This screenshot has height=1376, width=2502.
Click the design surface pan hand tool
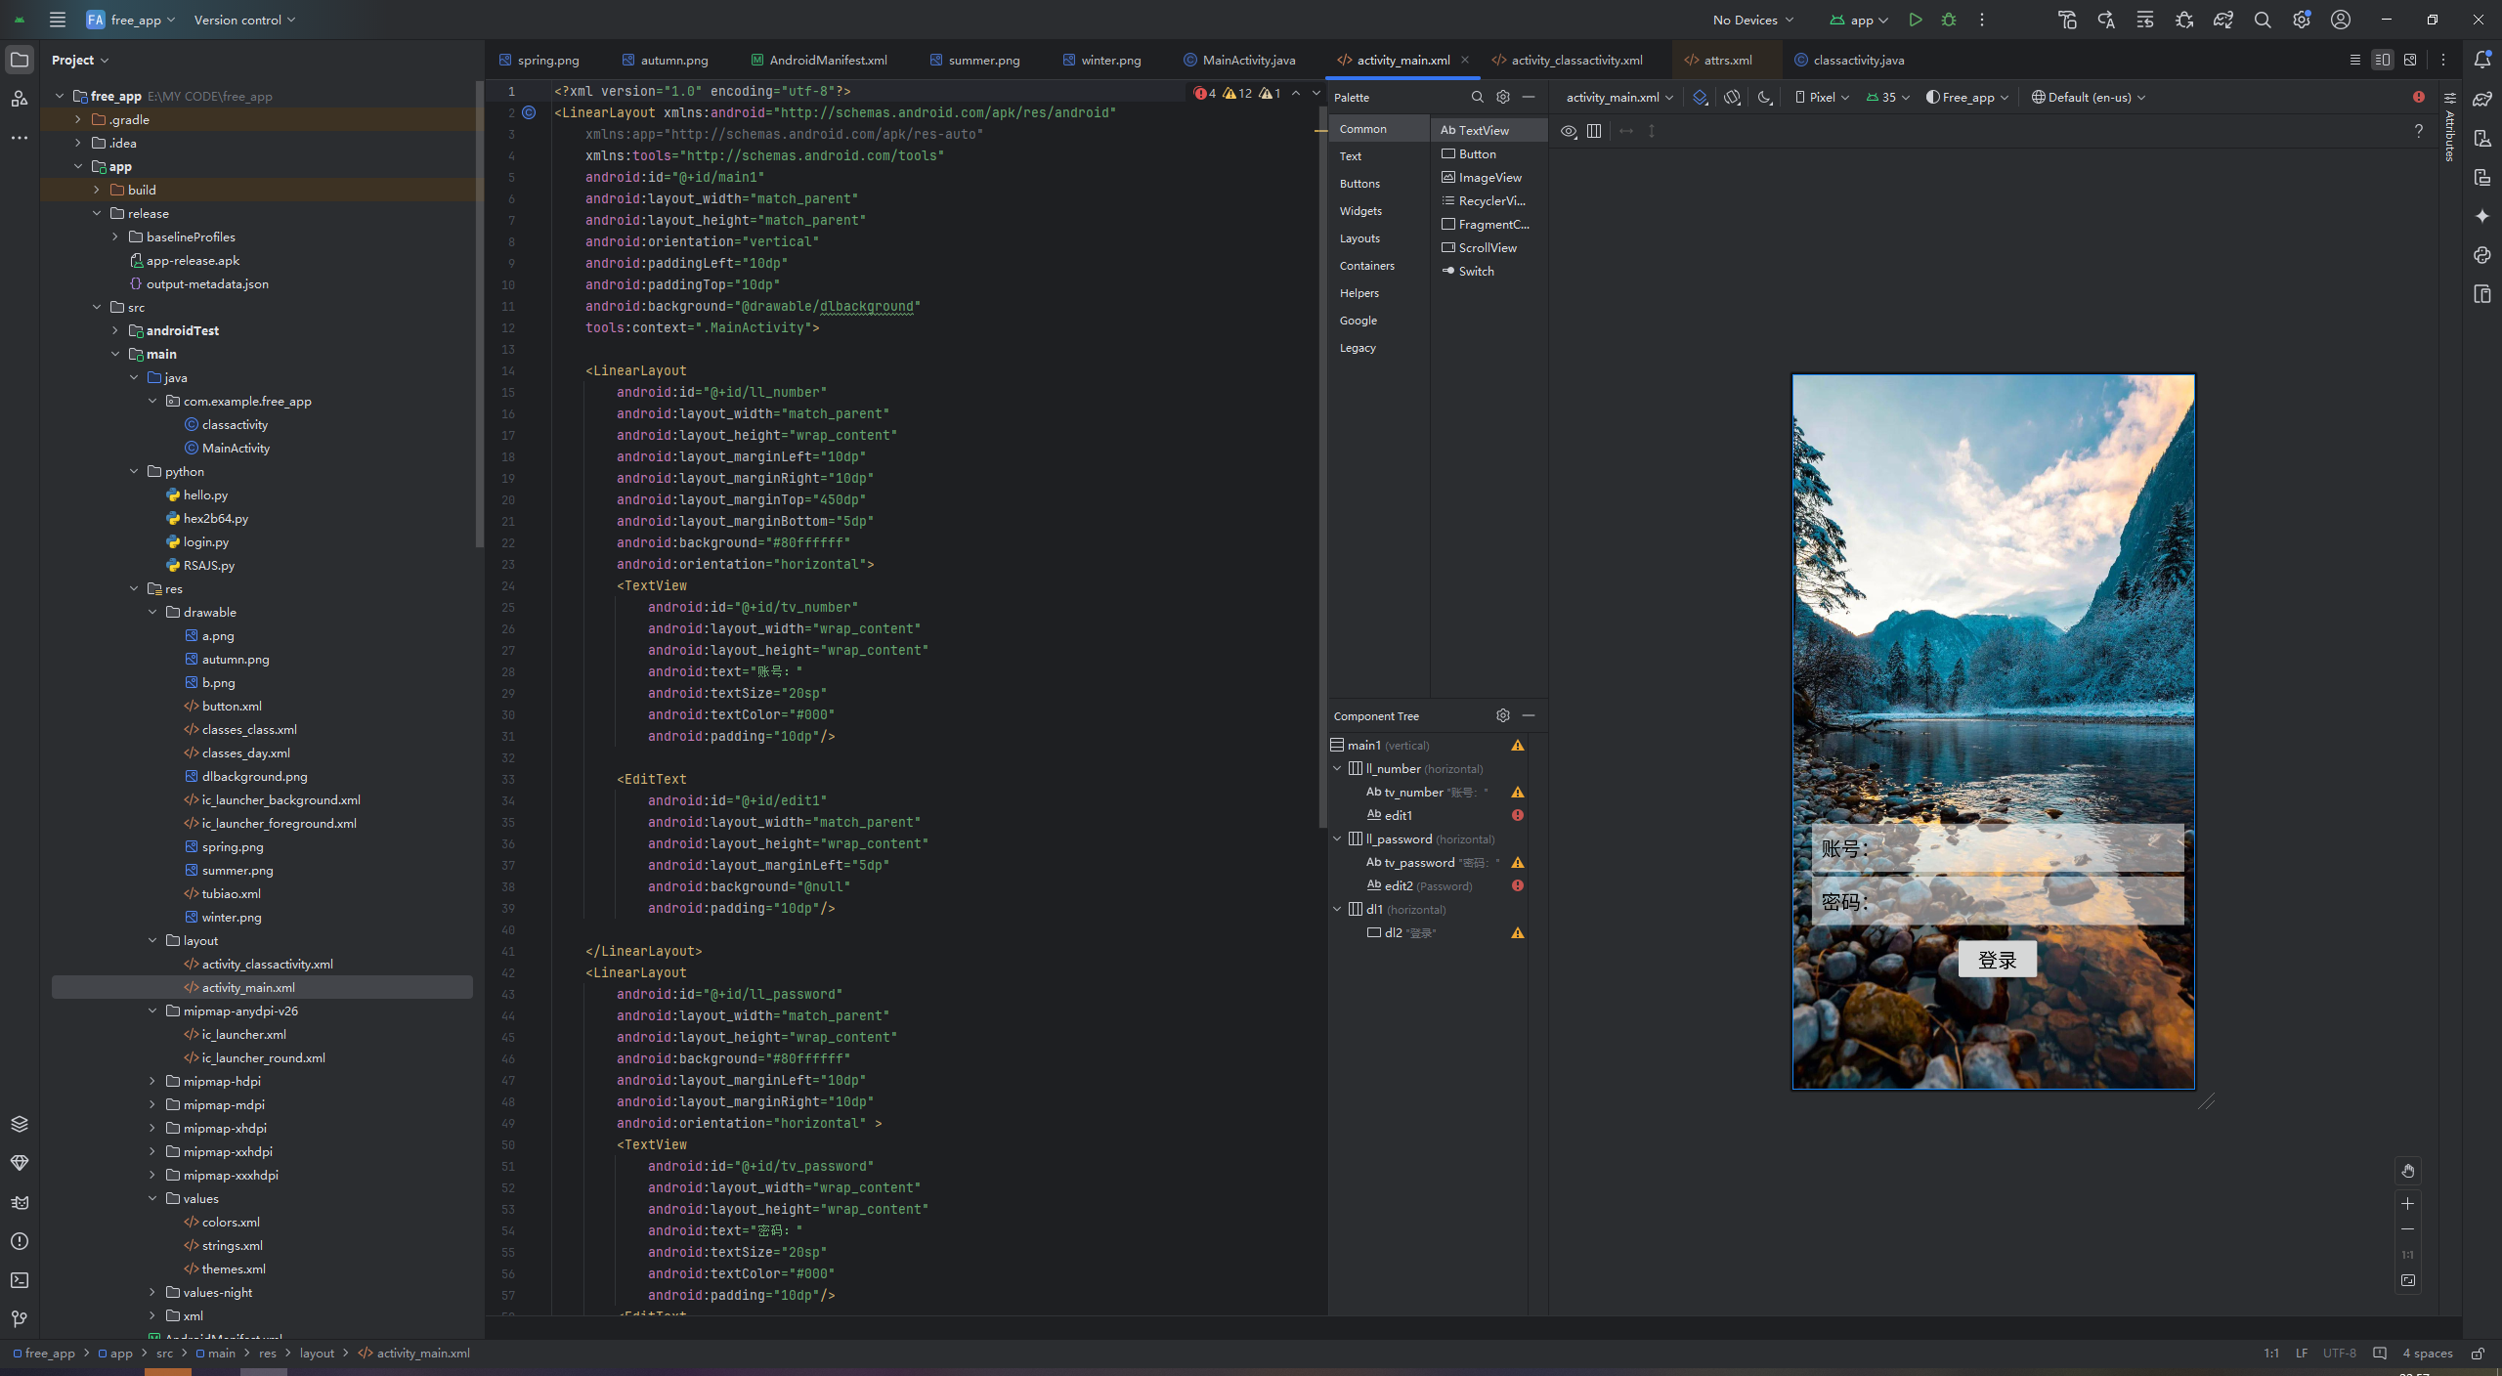pyautogui.click(x=2408, y=1171)
